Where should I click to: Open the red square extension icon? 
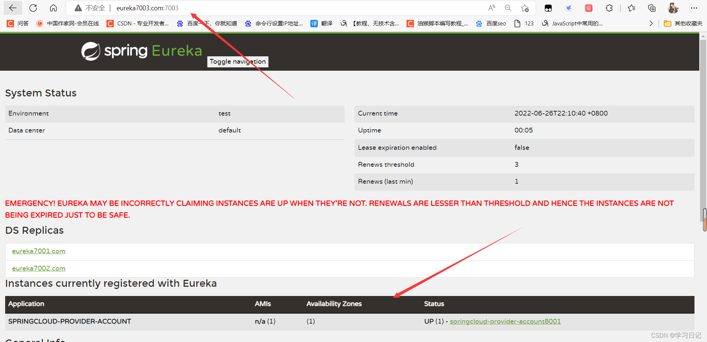click(589, 8)
